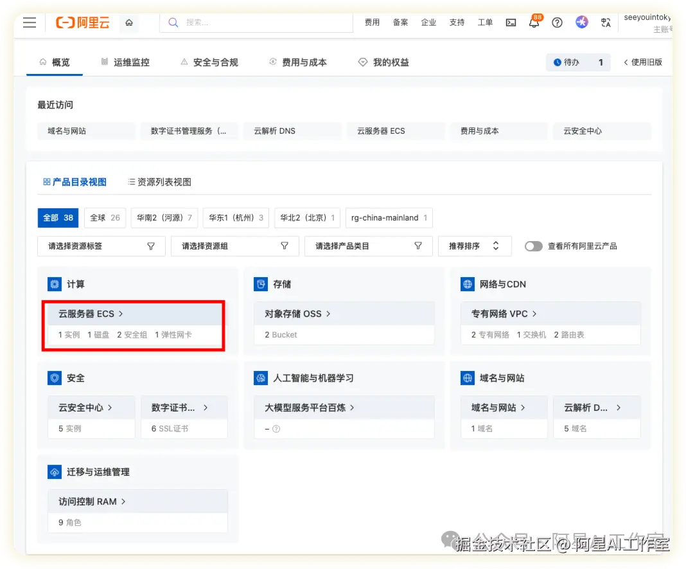Click 使用旧版 link
Viewport: 686px width, 569px height.
click(x=643, y=62)
